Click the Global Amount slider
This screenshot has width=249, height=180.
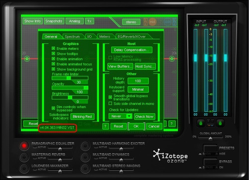click(210, 138)
